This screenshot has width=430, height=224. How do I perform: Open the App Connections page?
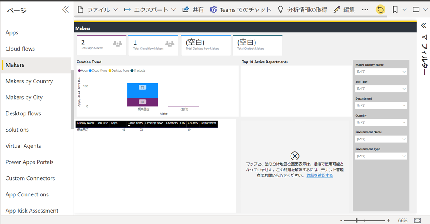click(x=27, y=194)
